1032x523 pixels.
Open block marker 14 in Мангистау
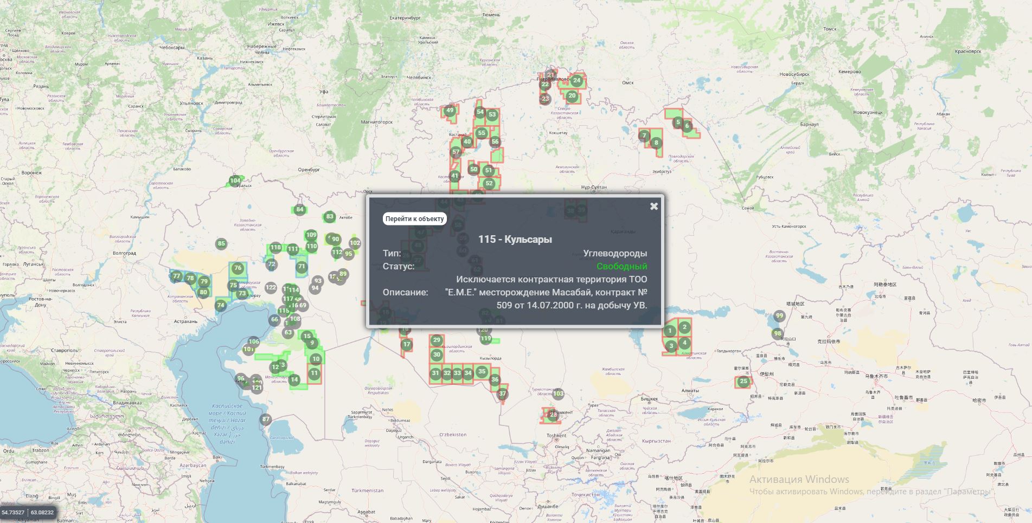(294, 380)
